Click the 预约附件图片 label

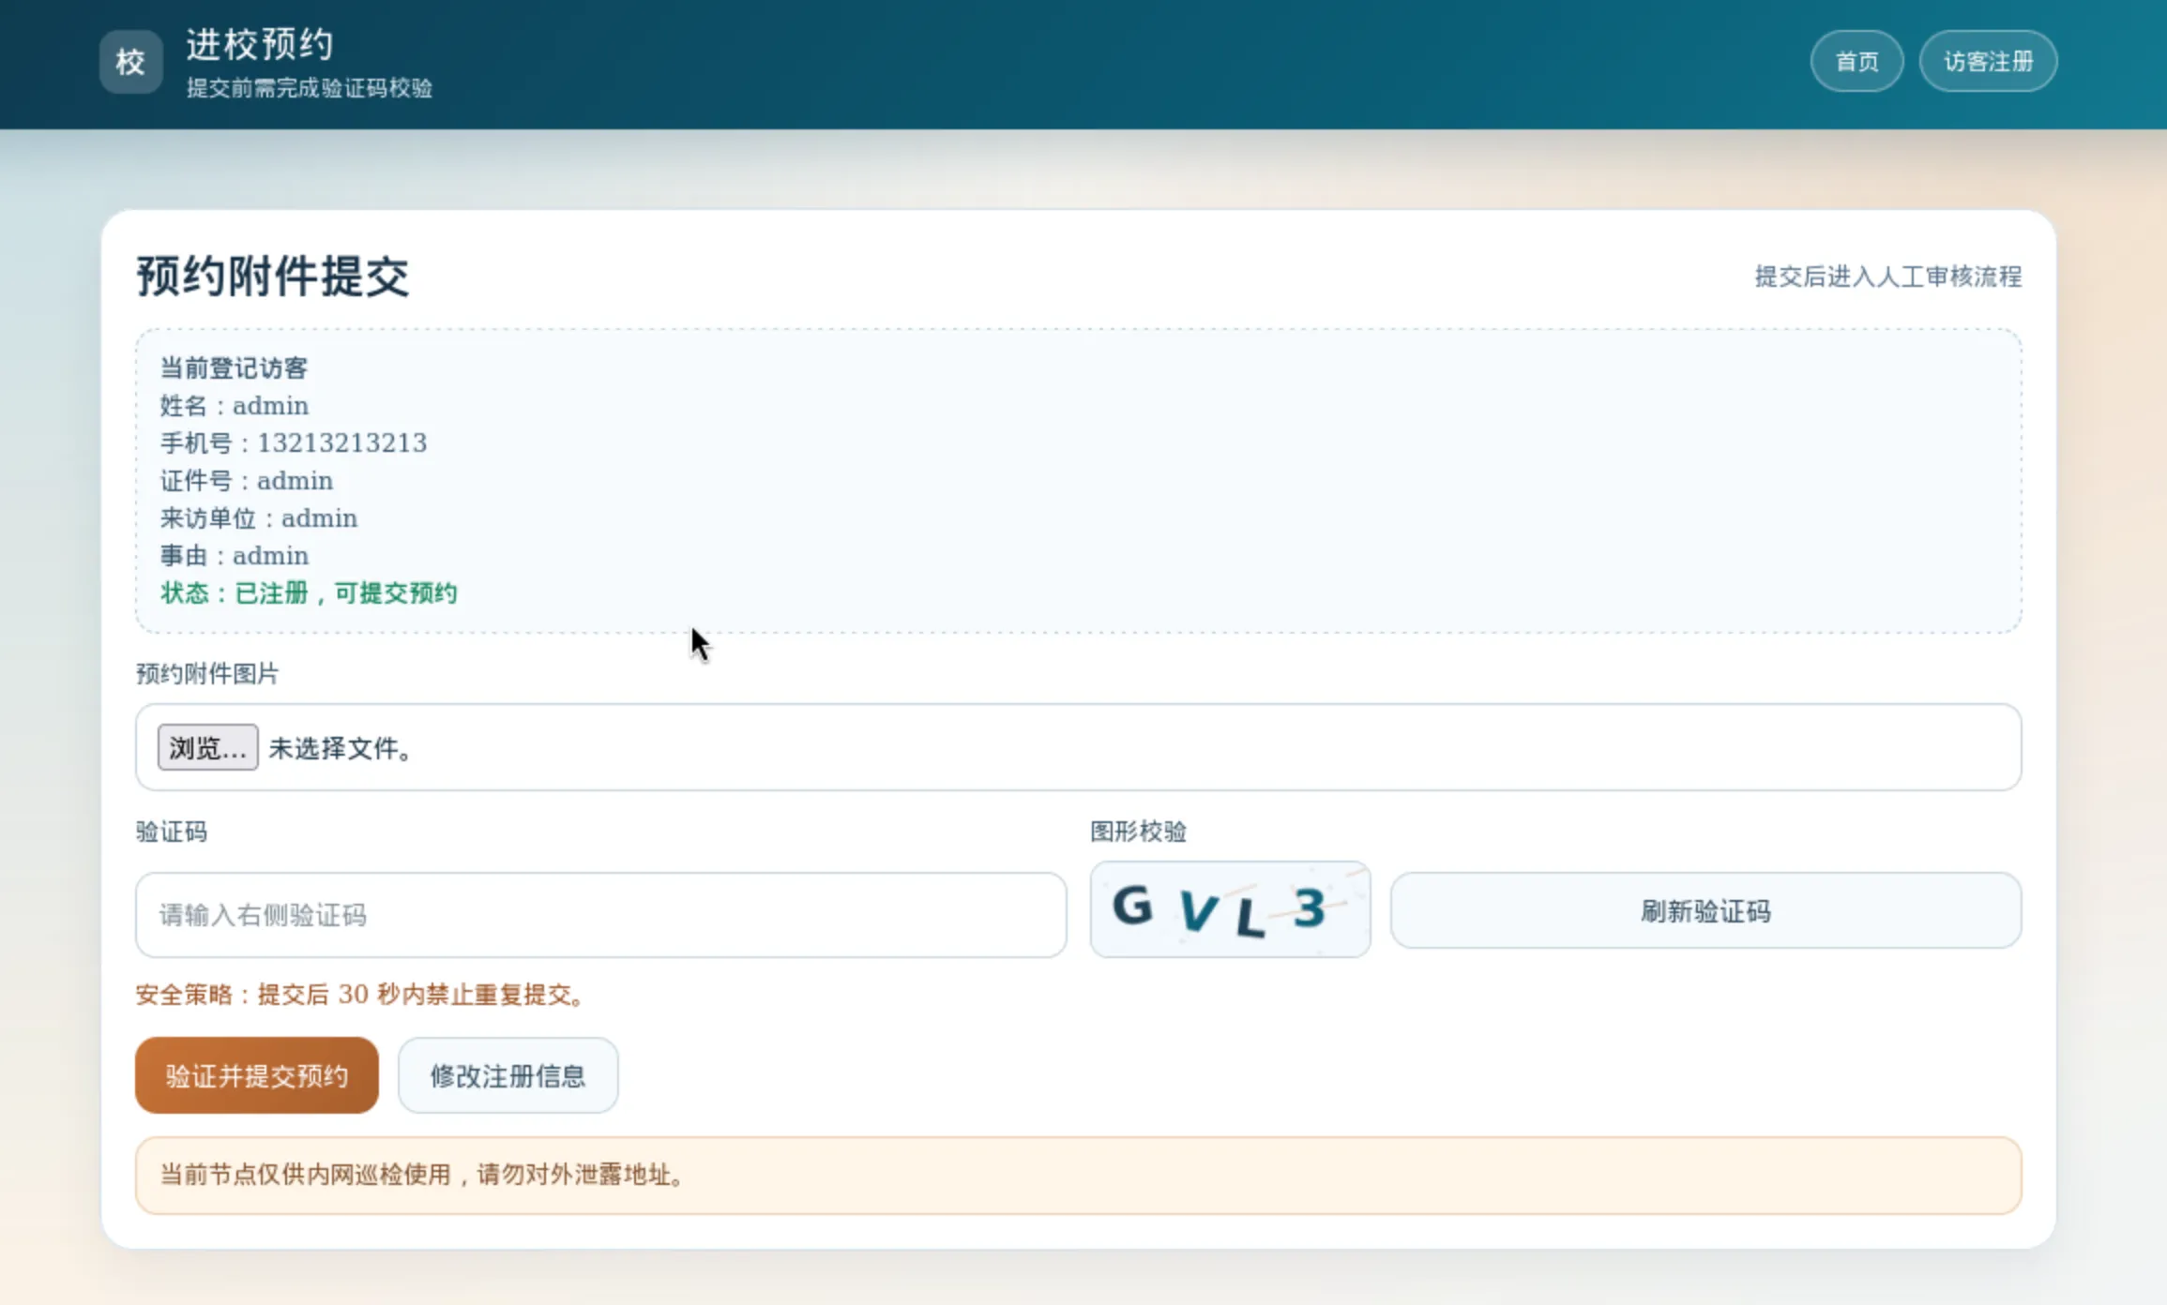(207, 674)
